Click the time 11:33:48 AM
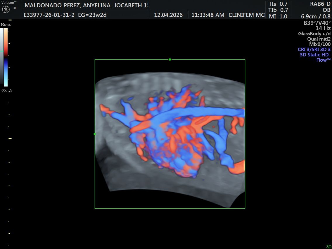The width and height of the screenshot is (332, 249). coord(208,15)
